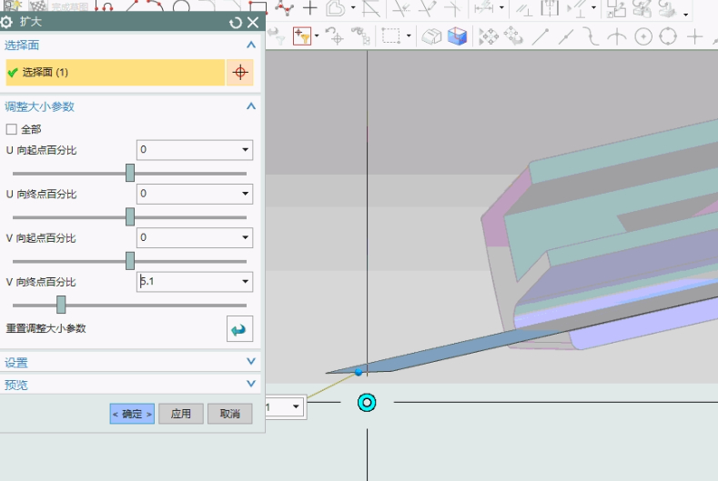Enable the 全部 checkbox
This screenshot has height=481, width=718.
click(x=12, y=129)
